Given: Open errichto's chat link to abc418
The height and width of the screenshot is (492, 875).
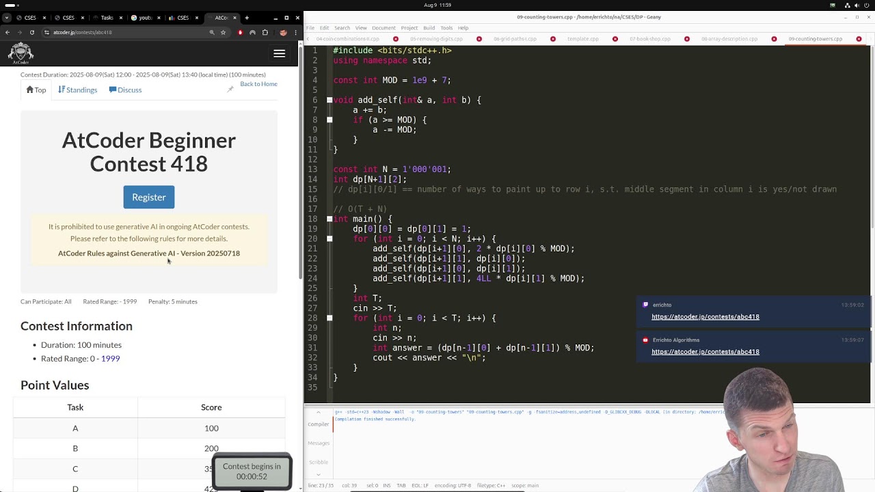Looking at the screenshot, I should (705, 316).
